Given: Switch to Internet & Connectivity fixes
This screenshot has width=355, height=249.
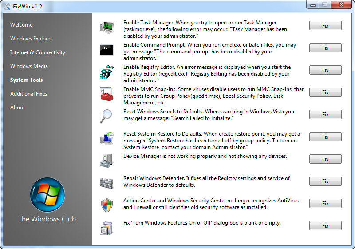Looking at the screenshot, I should (x=38, y=52).
